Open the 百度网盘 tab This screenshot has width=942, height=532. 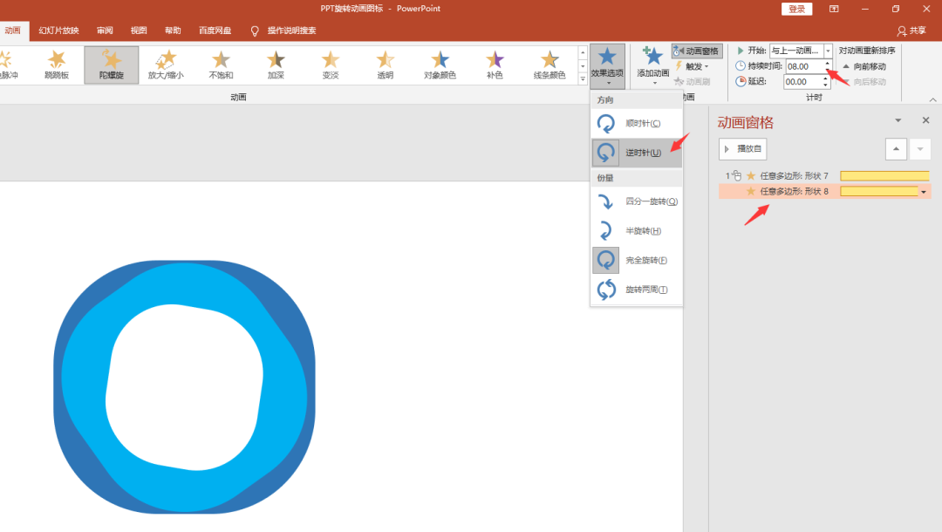(x=215, y=31)
